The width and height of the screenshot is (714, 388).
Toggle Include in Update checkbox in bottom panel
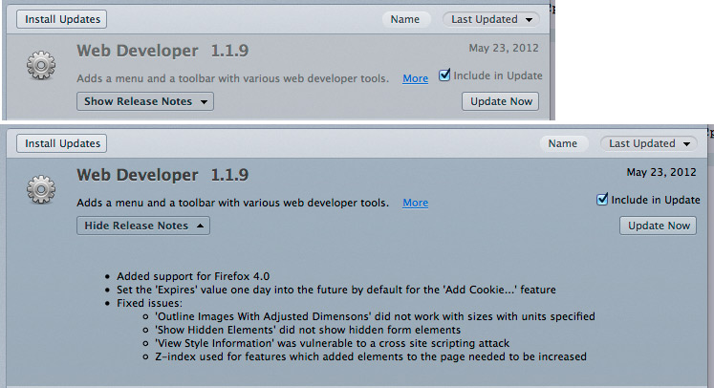(602, 200)
